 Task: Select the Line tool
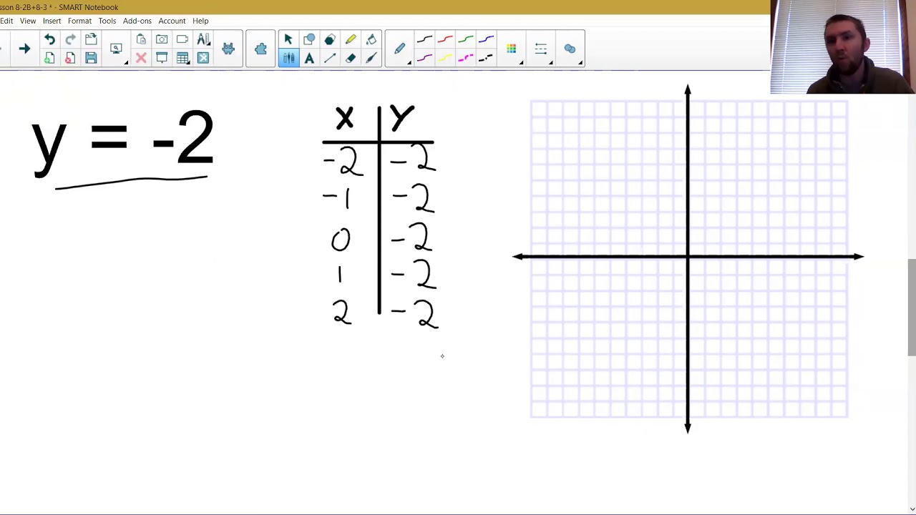330,59
